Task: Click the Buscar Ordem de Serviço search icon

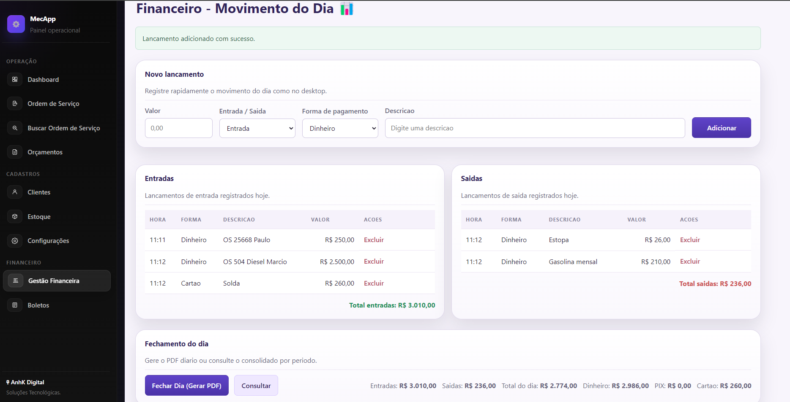Action: pyautogui.click(x=15, y=128)
